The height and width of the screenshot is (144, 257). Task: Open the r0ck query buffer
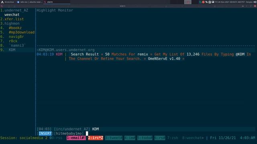(13, 41)
